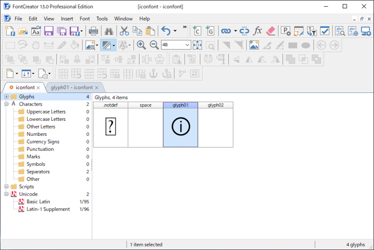Open the Tools menu

(102, 19)
